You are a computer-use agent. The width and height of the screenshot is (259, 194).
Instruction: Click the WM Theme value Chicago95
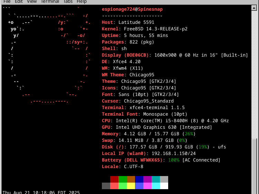pyautogui.click(x=142, y=75)
